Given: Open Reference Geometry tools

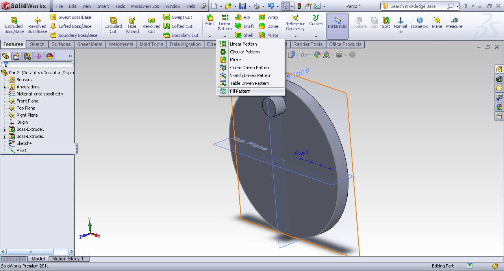Looking at the screenshot, I should 295,23.
